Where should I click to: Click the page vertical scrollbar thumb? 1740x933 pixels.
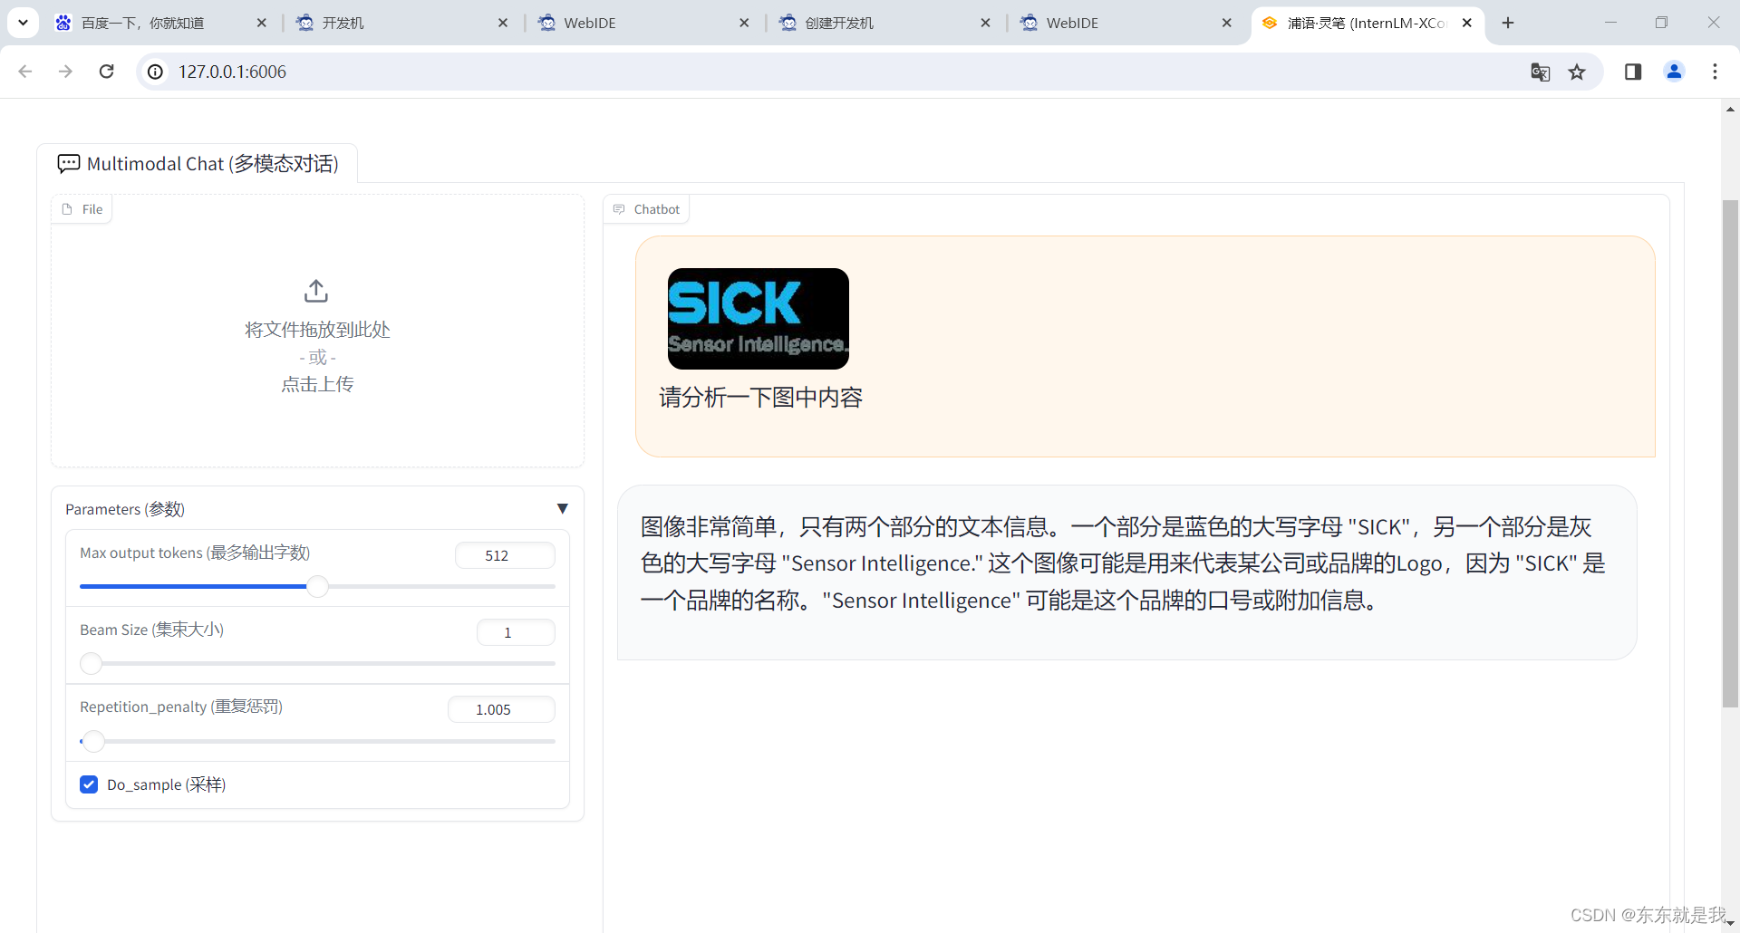coord(1730,453)
